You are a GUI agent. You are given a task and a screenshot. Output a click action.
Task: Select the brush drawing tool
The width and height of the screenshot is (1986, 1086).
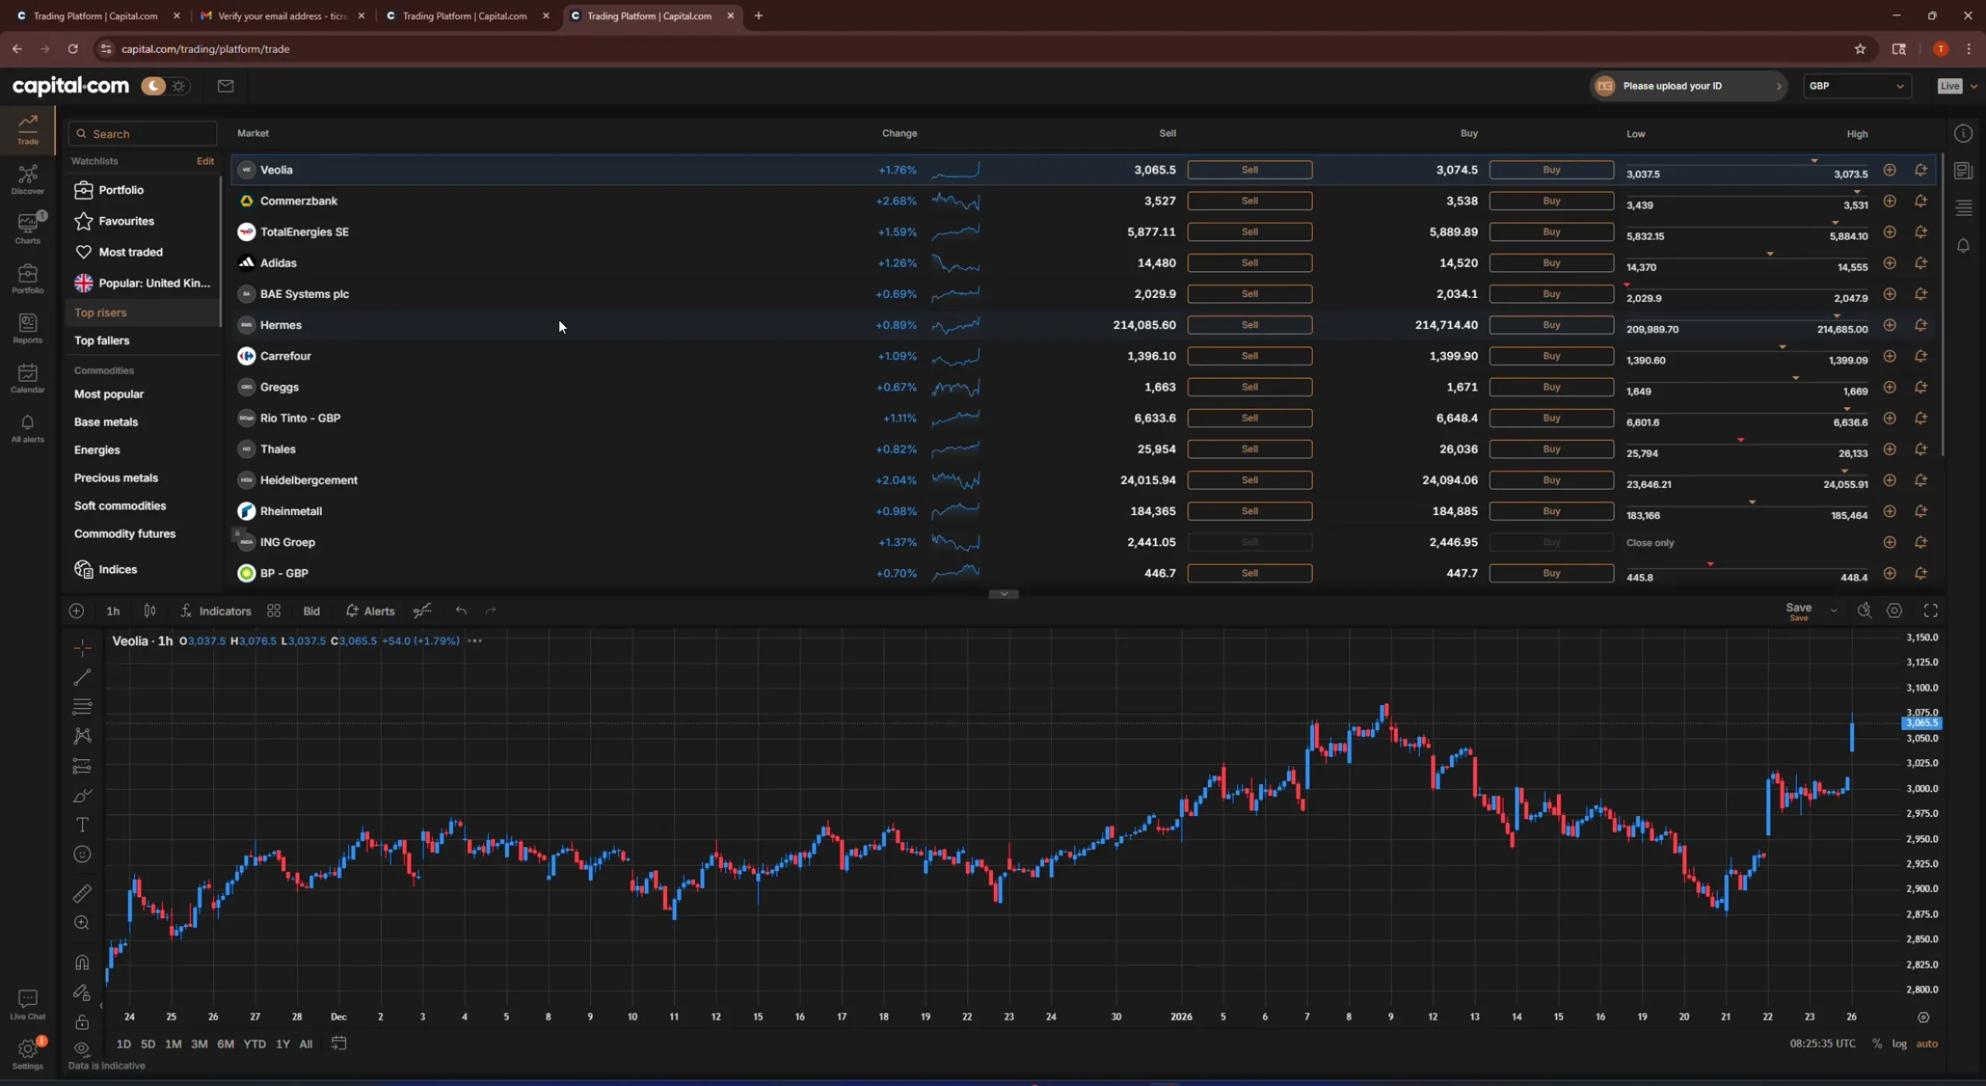coord(82,795)
